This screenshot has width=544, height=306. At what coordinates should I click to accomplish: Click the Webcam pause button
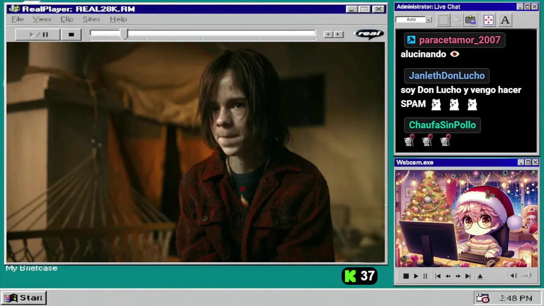pyautogui.click(x=425, y=276)
